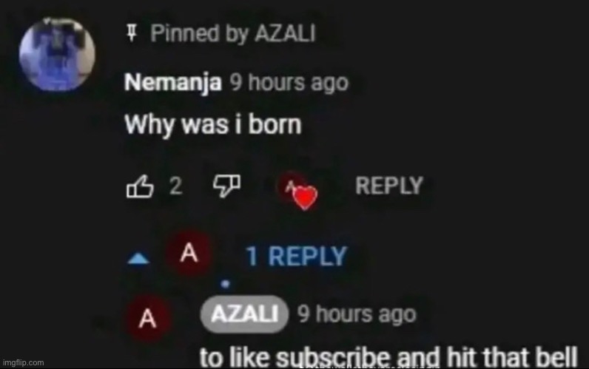The width and height of the screenshot is (589, 369).
Task: Click the REPLY button under the comment
Action: click(x=389, y=186)
